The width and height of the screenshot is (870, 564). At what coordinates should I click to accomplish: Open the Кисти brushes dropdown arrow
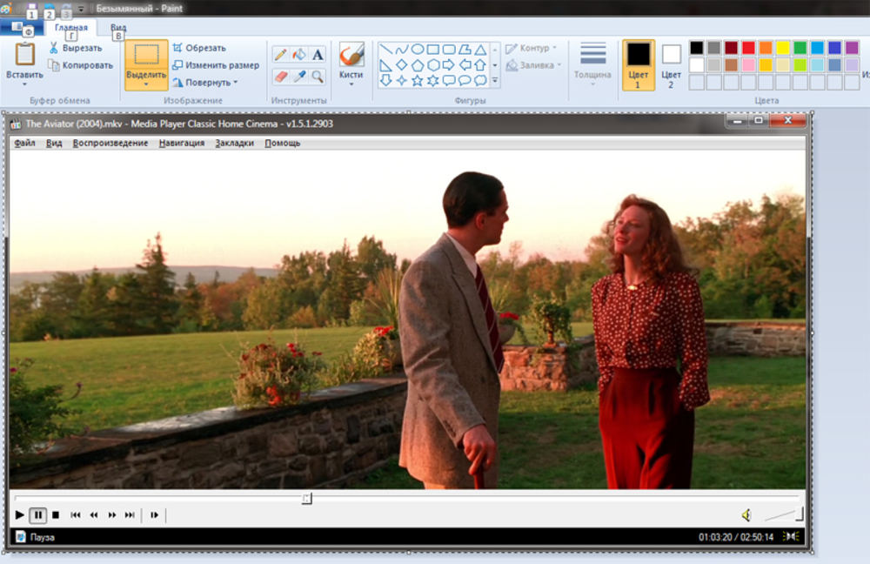click(x=351, y=84)
